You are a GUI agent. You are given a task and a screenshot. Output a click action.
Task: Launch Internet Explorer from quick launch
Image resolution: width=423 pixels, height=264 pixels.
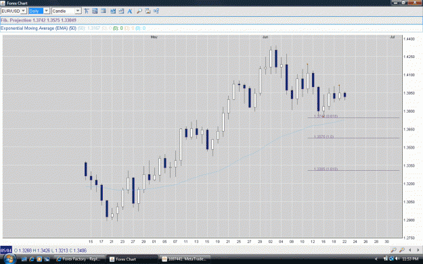(x=32, y=259)
